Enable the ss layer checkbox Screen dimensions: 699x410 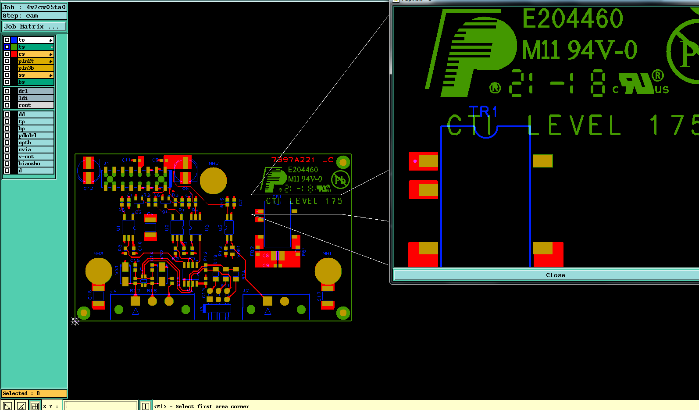point(7,75)
